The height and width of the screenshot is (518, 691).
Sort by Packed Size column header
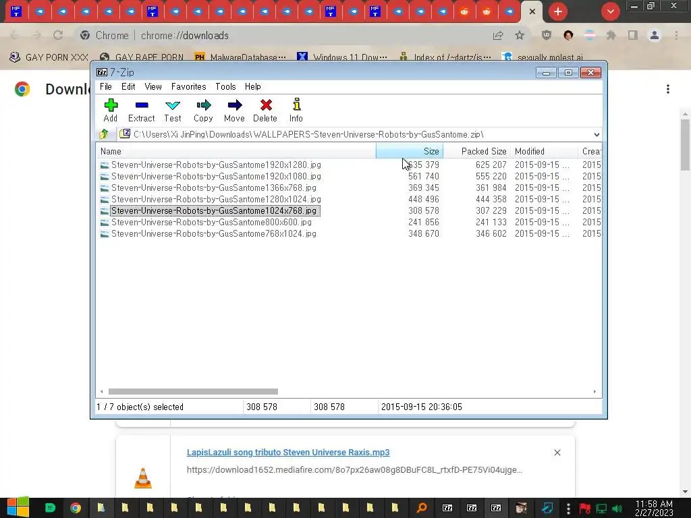(x=477, y=151)
